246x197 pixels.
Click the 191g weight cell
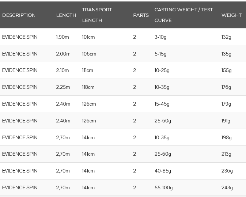226,121
